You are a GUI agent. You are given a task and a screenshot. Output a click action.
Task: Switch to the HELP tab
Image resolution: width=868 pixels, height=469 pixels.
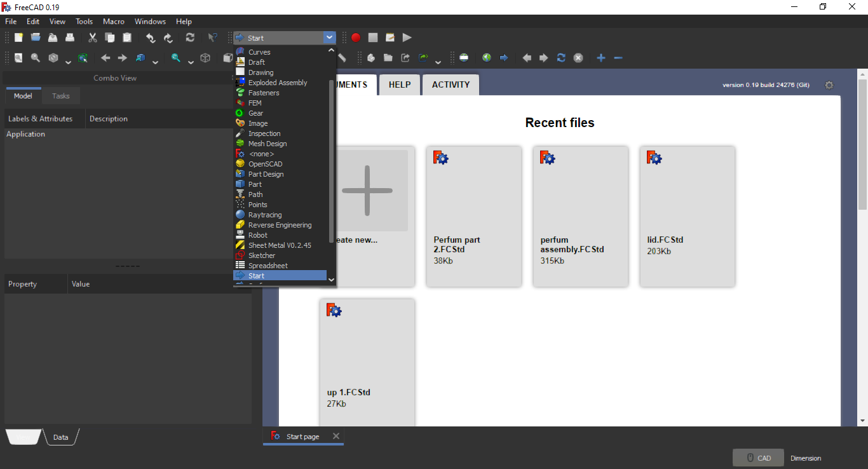[400, 85]
